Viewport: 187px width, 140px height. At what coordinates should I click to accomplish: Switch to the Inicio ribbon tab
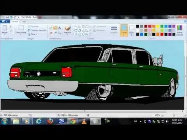[15, 21]
